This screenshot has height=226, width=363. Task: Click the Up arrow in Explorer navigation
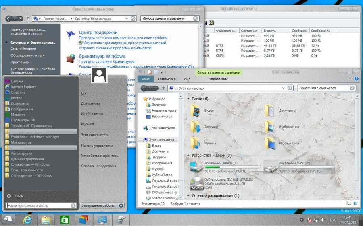tap(163, 88)
